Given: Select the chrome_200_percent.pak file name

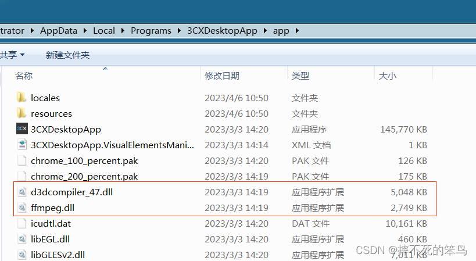Looking at the screenshot, I should point(84,177).
